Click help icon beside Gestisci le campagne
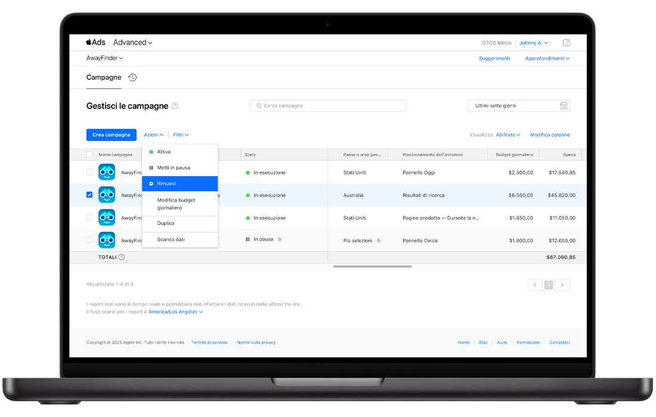 click(175, 106)
